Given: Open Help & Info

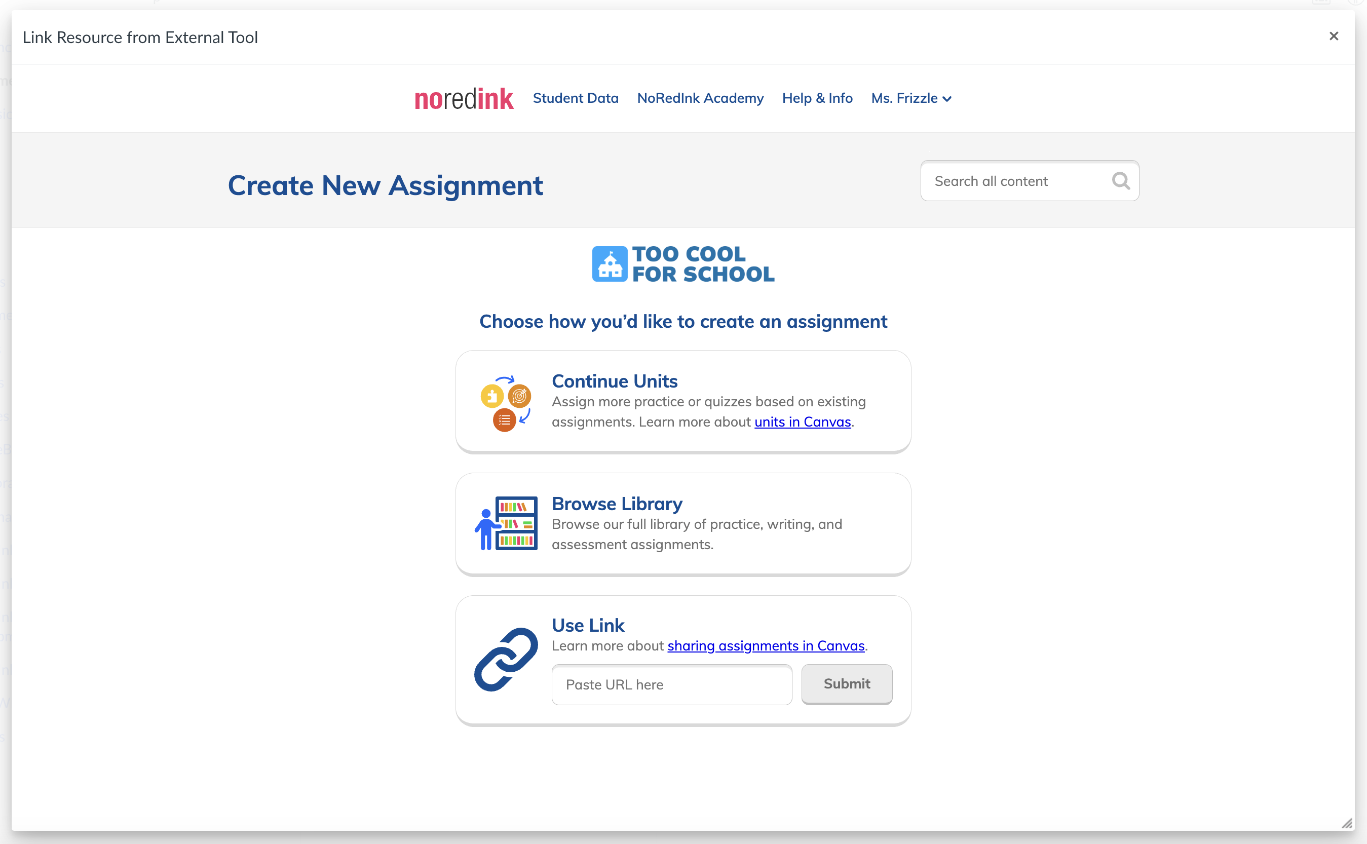Looking at the screenshot, I should point(817,98).
